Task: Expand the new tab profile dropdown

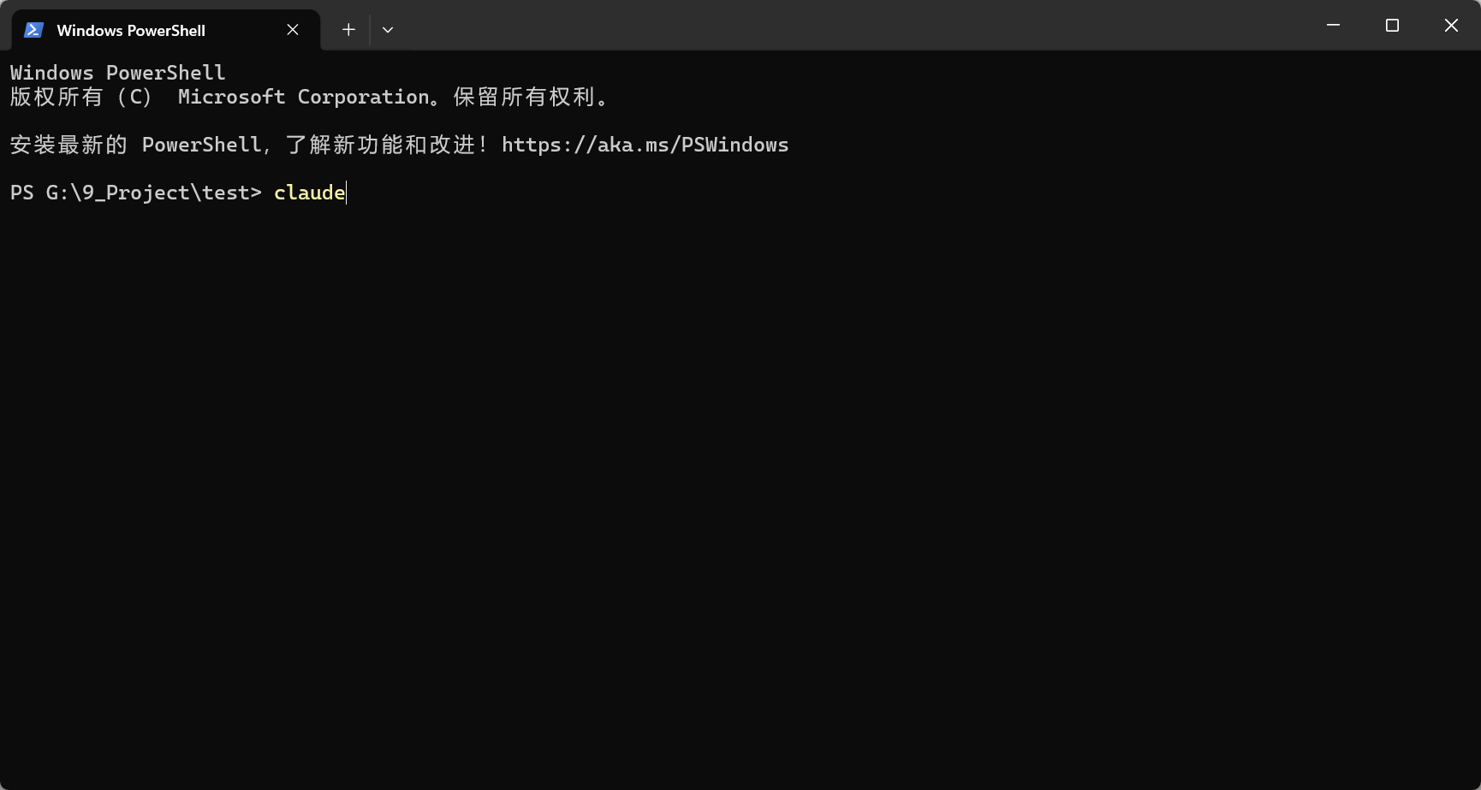Action: pos(388,30)
